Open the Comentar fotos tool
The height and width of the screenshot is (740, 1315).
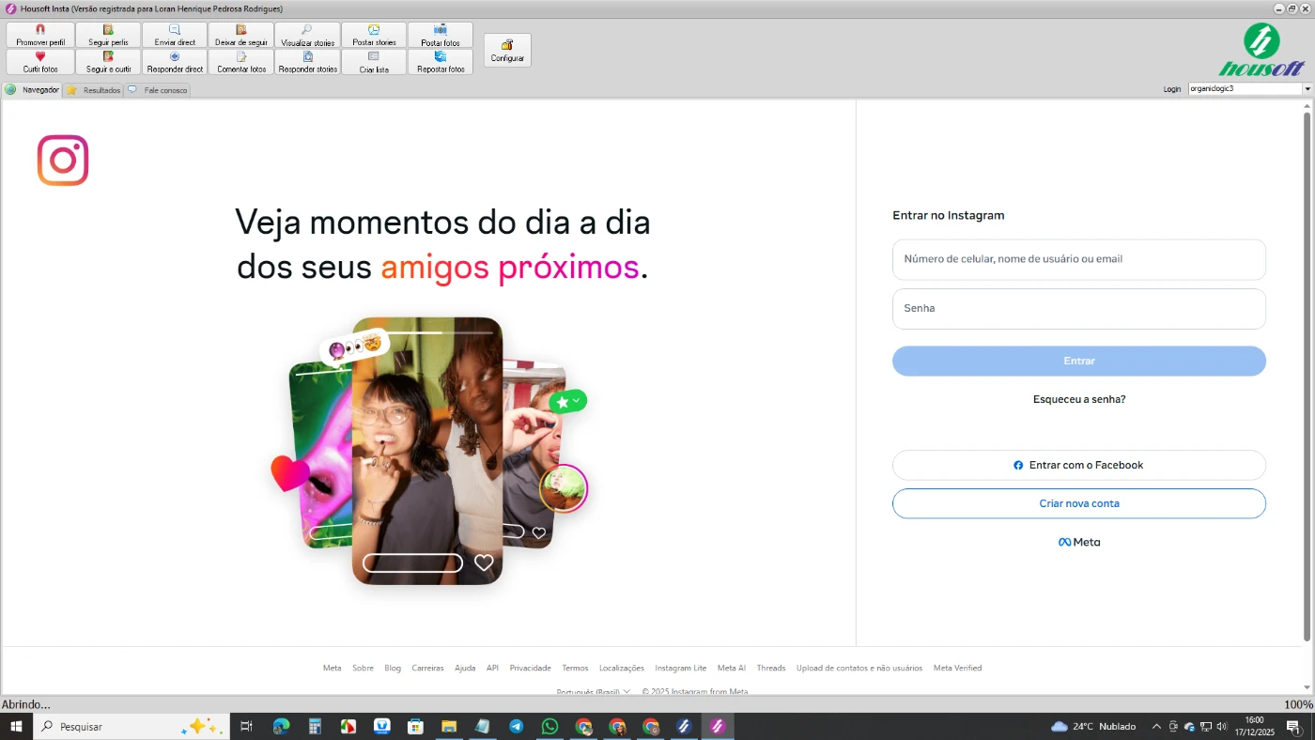241,62
